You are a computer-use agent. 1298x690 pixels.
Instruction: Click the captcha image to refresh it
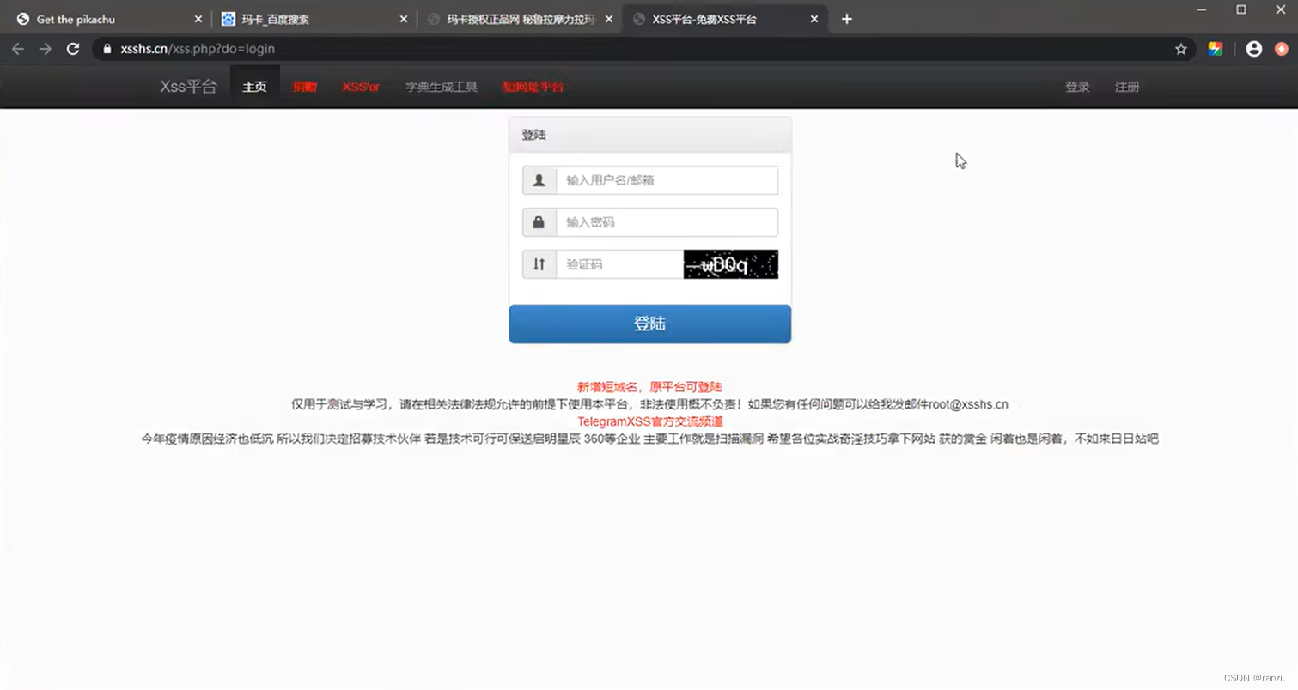(x=730, y=264)
